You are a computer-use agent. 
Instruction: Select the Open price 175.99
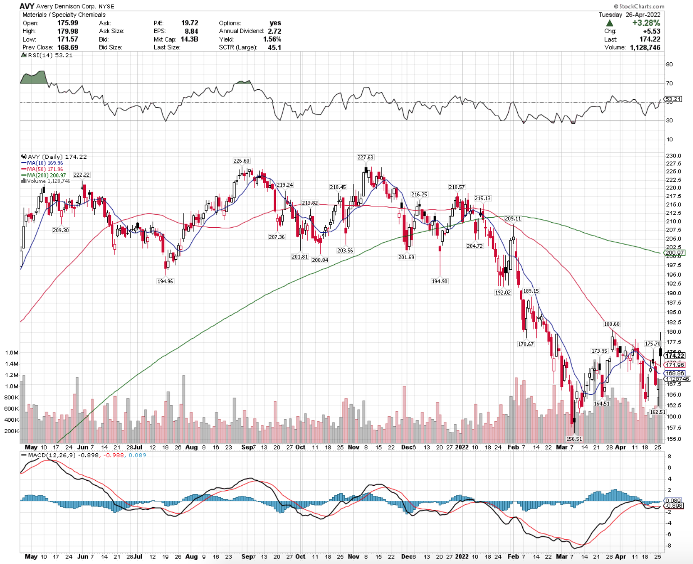[x=68, y=23]
